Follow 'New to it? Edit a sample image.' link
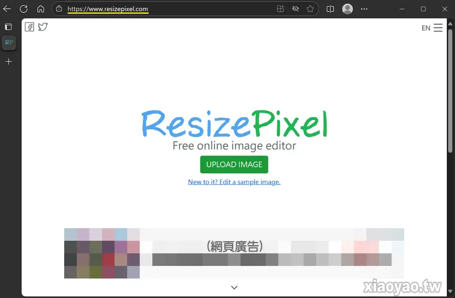Screen dimensions: 455x298 pyautogui.click(x=234, y=182)
